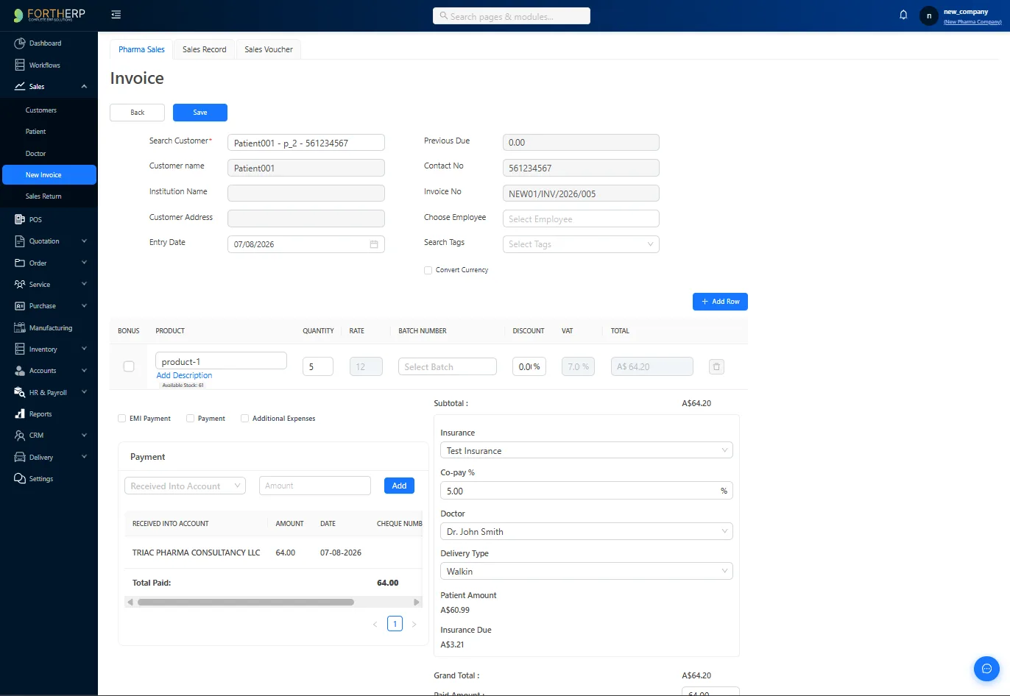Click the Add payment button
1010x696 pixels.
(x=399, y=486)
